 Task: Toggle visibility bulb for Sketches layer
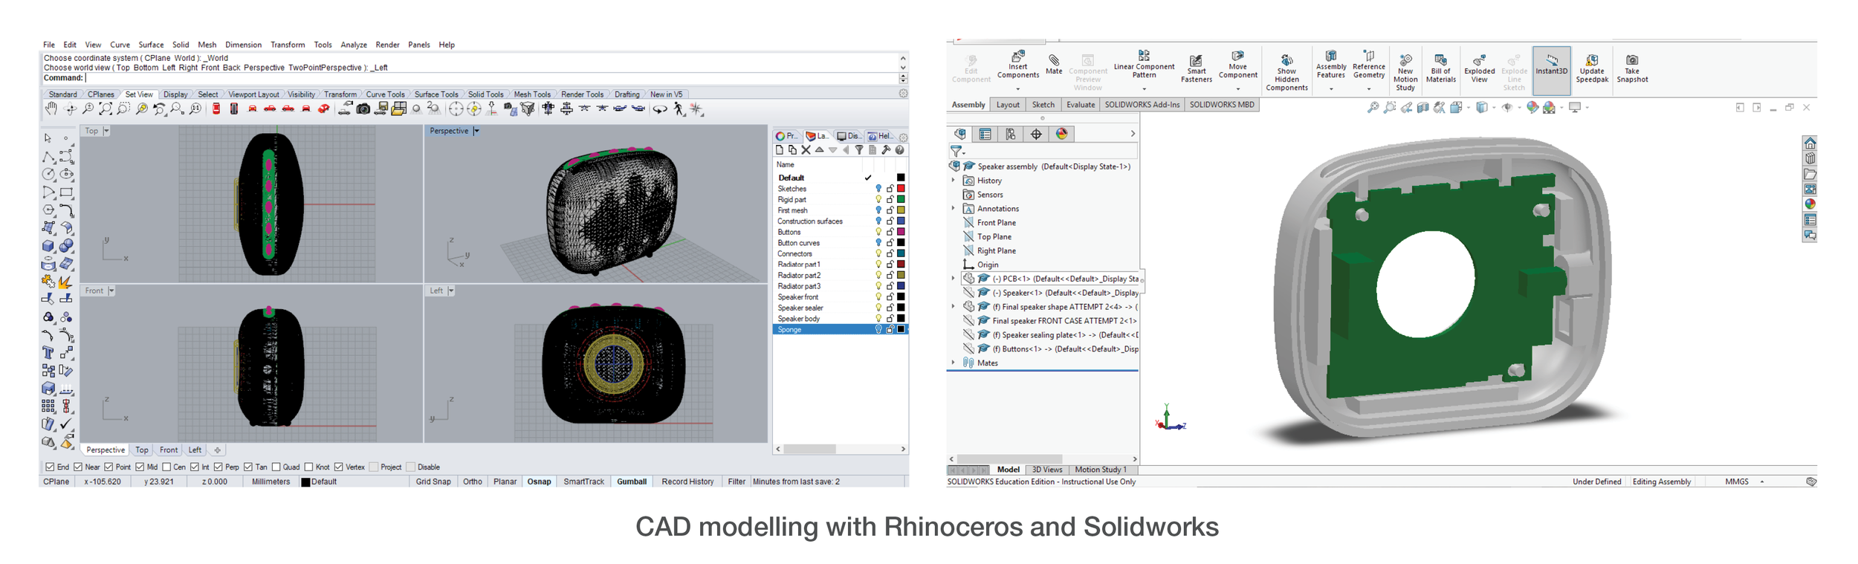[878, 189]
